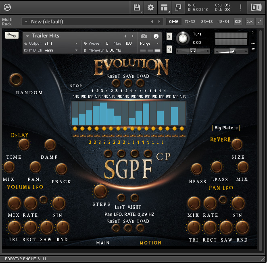Open the MIDI Ch omni dropdown

(51, 50)
